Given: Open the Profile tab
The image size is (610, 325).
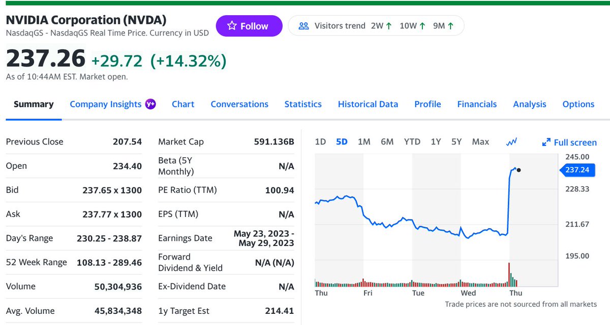Looking at the screenshot, I should click(x=428, y=104).
